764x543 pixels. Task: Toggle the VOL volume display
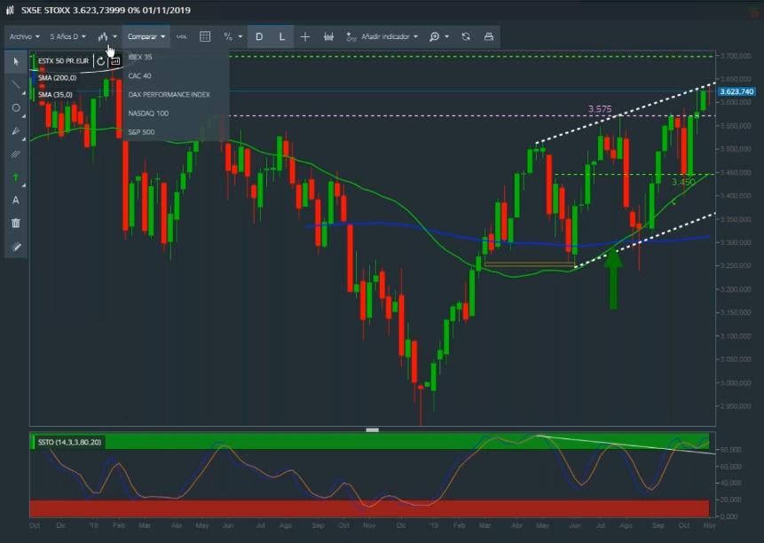point(182,36)
